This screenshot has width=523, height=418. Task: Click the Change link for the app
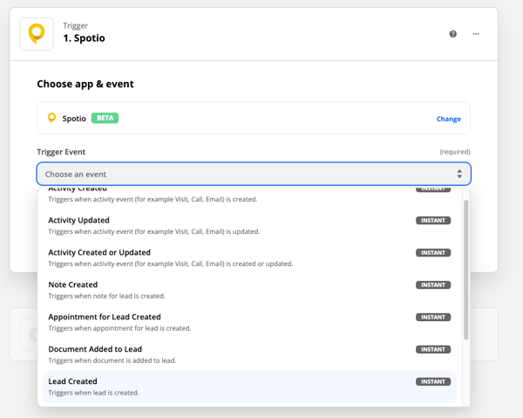pyautogui.click(x=449, y=119)
